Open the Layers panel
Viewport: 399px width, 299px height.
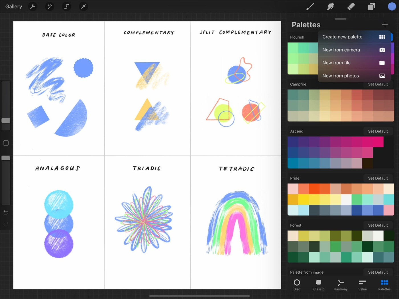click(x=371, y=6)
